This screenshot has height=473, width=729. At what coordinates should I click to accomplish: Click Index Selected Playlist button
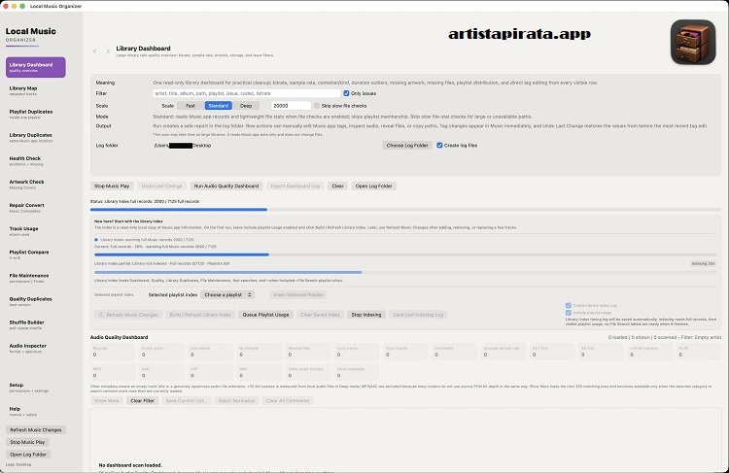[298, 294]
